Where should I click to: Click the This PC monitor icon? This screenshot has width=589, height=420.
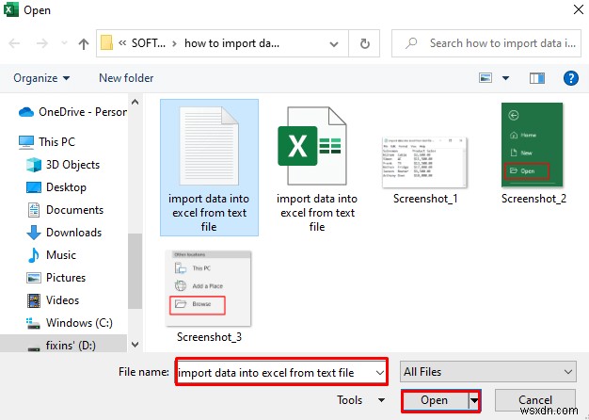click(x=26, y=142)
